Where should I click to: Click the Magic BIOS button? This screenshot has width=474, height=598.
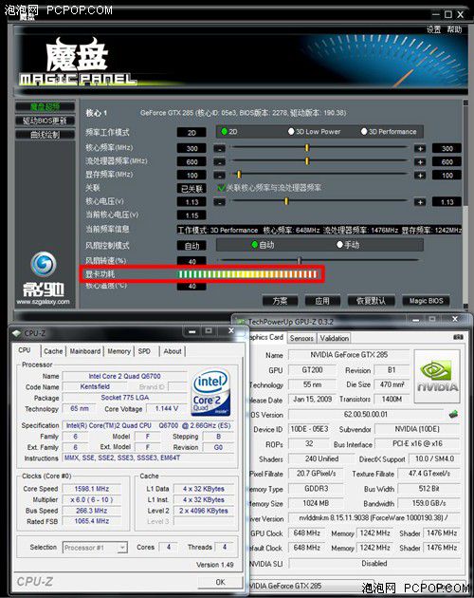click(x=426, y=301)
